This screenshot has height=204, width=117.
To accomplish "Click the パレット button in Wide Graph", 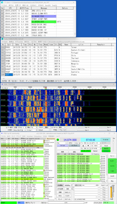I will click(41, 127).
